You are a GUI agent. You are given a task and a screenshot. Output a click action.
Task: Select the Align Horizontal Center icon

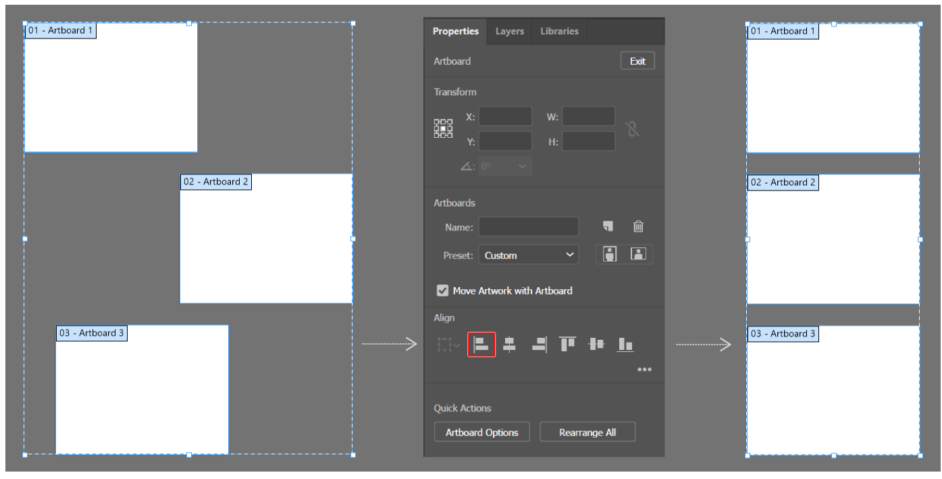pos(510,344)
